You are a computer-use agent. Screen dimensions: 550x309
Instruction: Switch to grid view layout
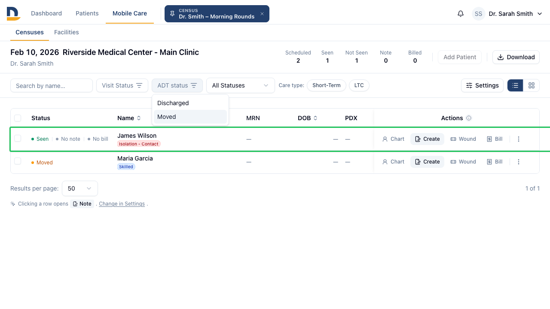(532, 85)
